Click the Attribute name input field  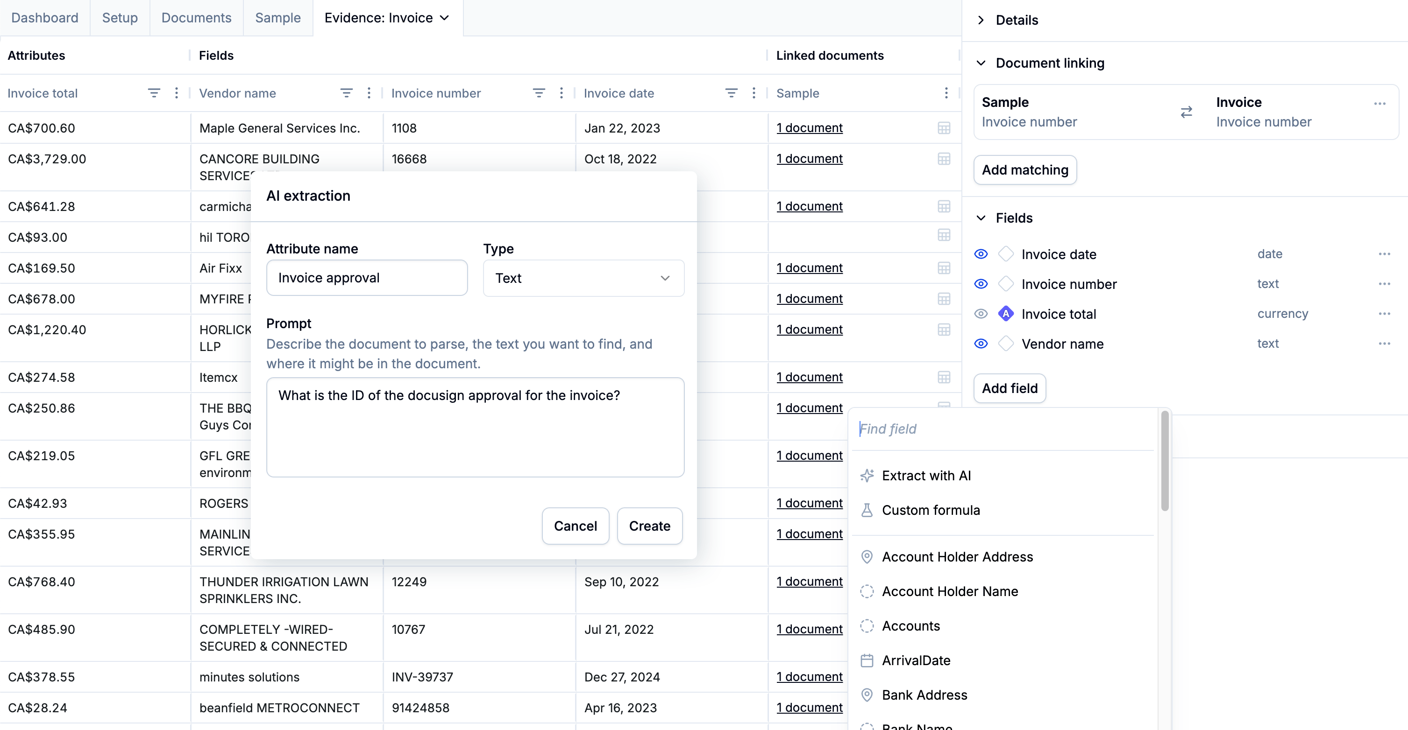(x=367, y=278)
